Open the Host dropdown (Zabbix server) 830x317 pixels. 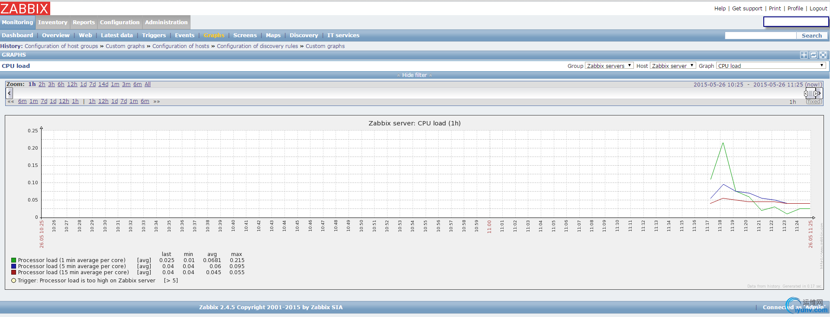pyautogui.click(x=673, y=66)
